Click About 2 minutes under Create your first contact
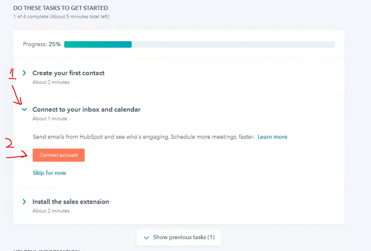 tap(51, 82)
